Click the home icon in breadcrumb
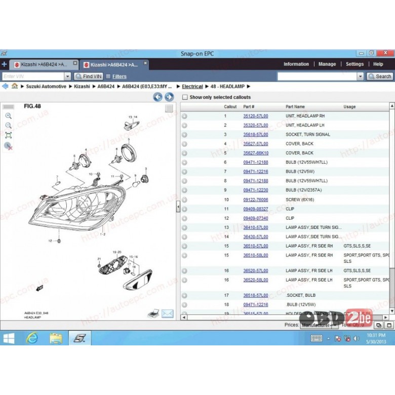 [x=15, y=86]
